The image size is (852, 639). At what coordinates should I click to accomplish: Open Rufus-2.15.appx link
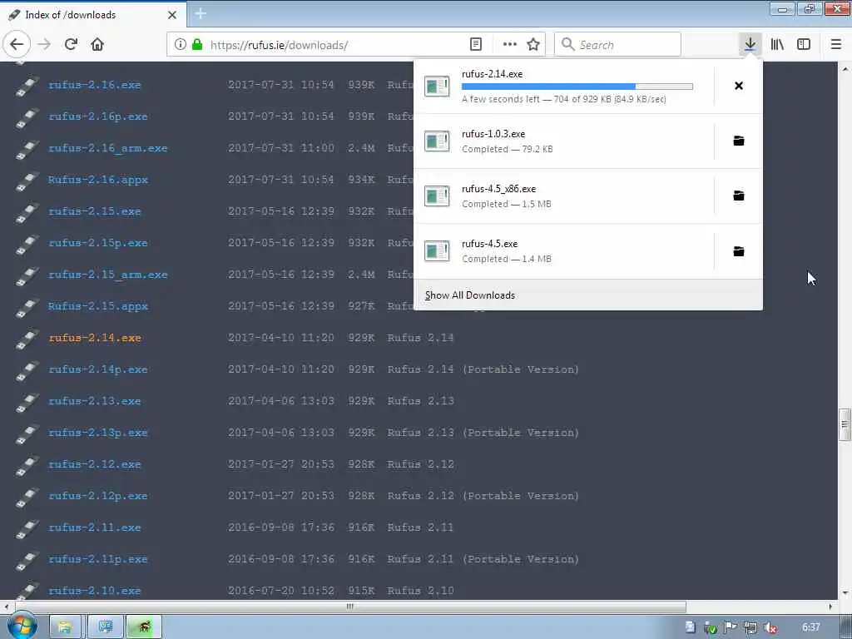click(98, 306)
